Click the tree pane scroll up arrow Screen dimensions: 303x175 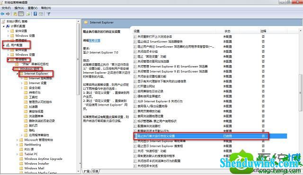click(78, 21)
